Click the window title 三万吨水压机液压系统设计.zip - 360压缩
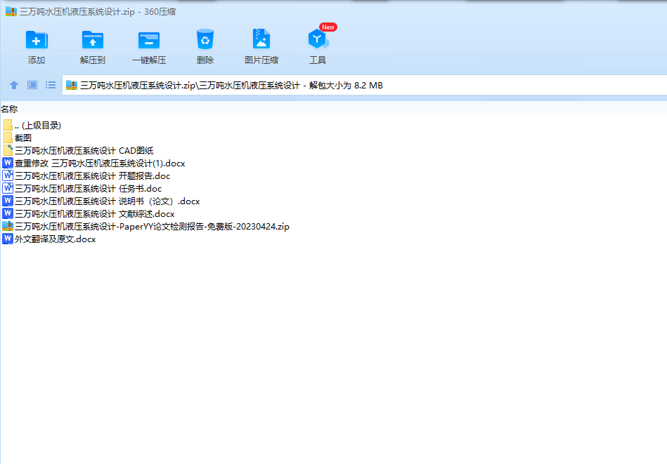Viewport: 667px width, 464px height. [98, 12]
